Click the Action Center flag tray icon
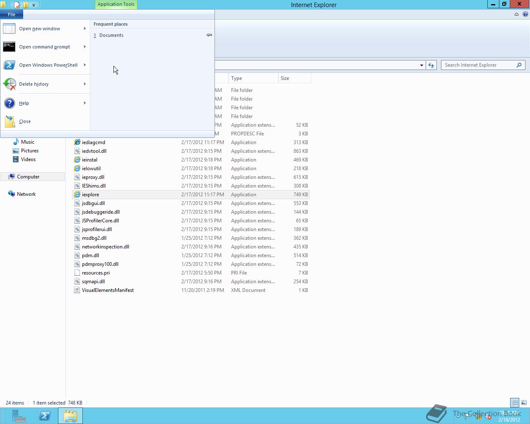 click(467, 416)
